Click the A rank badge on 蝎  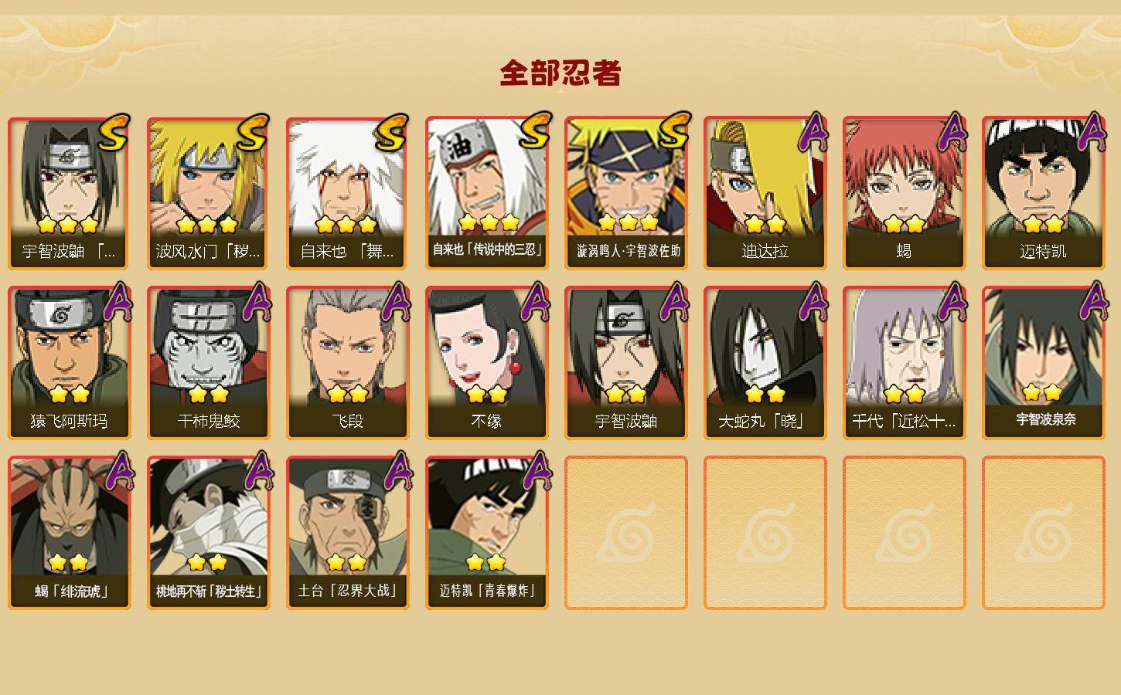(x=953, y=132)
